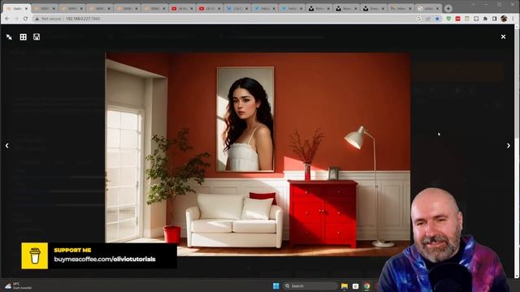
Task: Go back one page in the browser
Action: pos(7,19)
